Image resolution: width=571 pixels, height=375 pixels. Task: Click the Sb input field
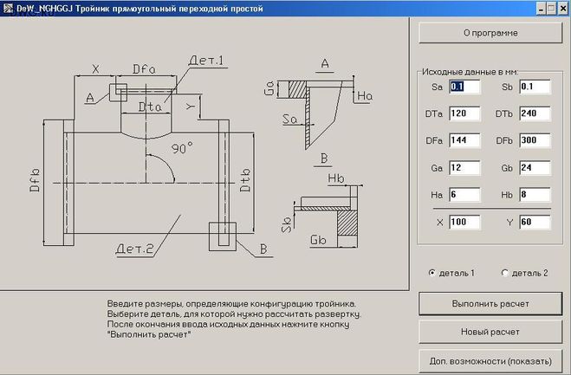[535, 87]
